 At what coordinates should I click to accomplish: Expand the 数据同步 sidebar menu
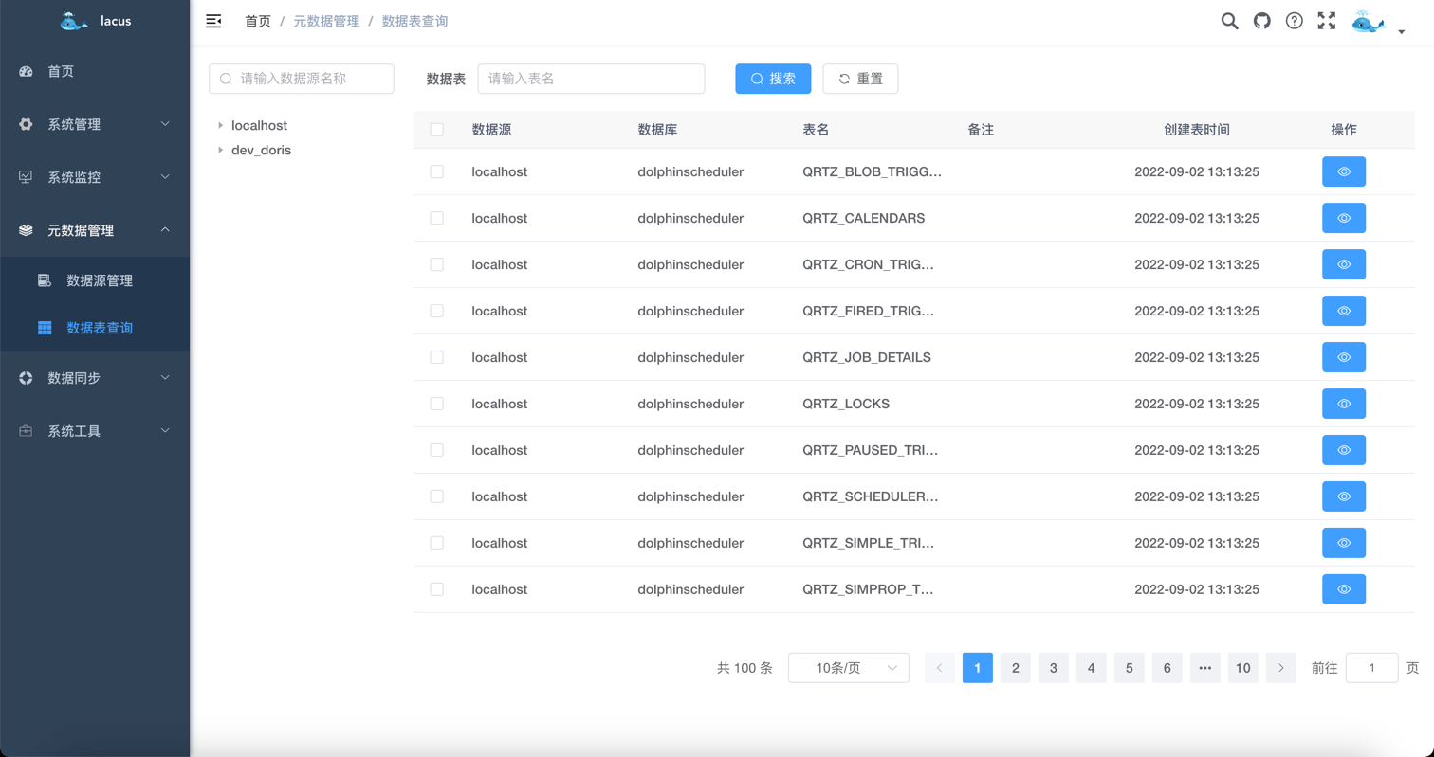pos(95,378)
